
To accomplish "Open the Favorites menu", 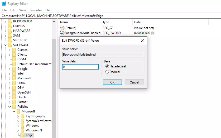I will (x=36, y=10).
